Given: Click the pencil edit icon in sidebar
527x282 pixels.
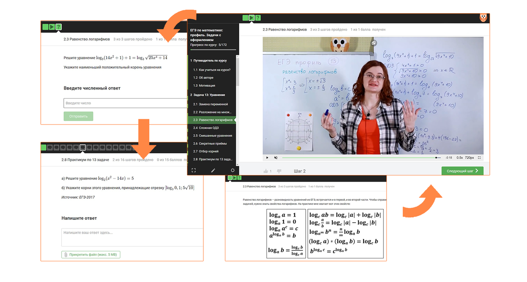Looking at the screenshot, I should click(x=213, y=170).
